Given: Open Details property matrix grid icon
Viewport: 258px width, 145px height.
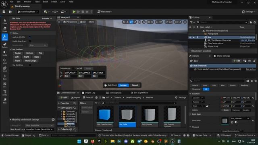Looking at the screenshot, I should pos(248,81).
